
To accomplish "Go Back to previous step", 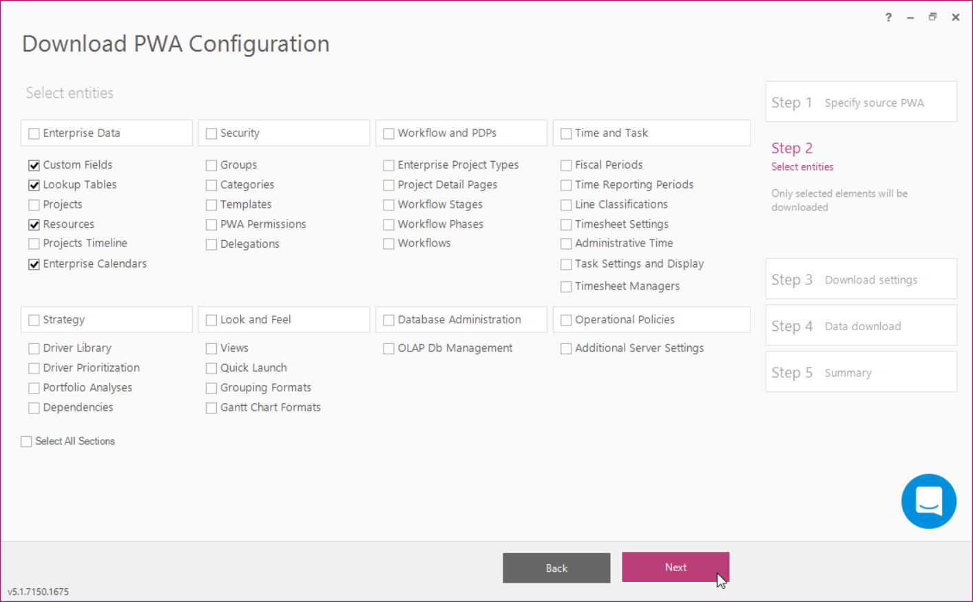I will coord(556,568).
